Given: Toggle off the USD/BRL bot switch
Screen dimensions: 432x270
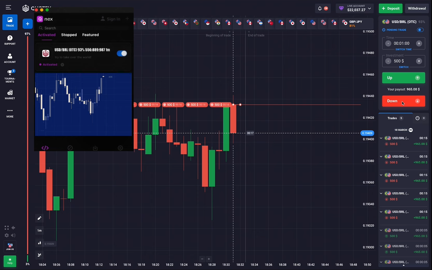Looking at the screenshot, I should click(122, 53).
